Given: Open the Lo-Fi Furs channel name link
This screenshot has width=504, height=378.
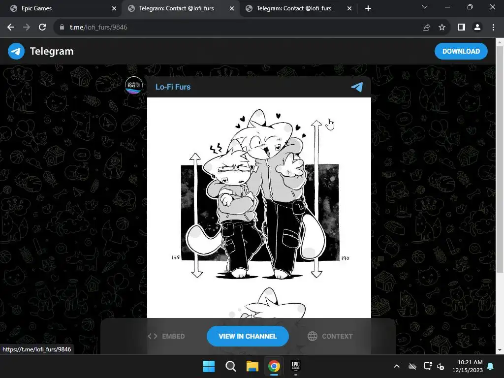Looking at the screenshot, I should click(173, 87).
